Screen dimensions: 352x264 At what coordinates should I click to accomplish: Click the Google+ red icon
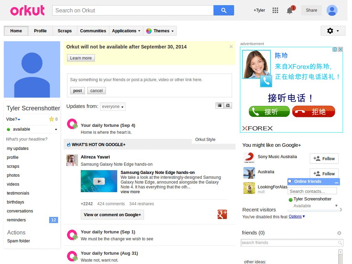(x=222, y=214)
